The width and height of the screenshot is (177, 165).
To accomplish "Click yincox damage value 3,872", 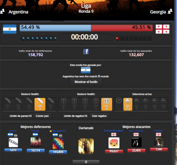I will click(x=13, y=150).
